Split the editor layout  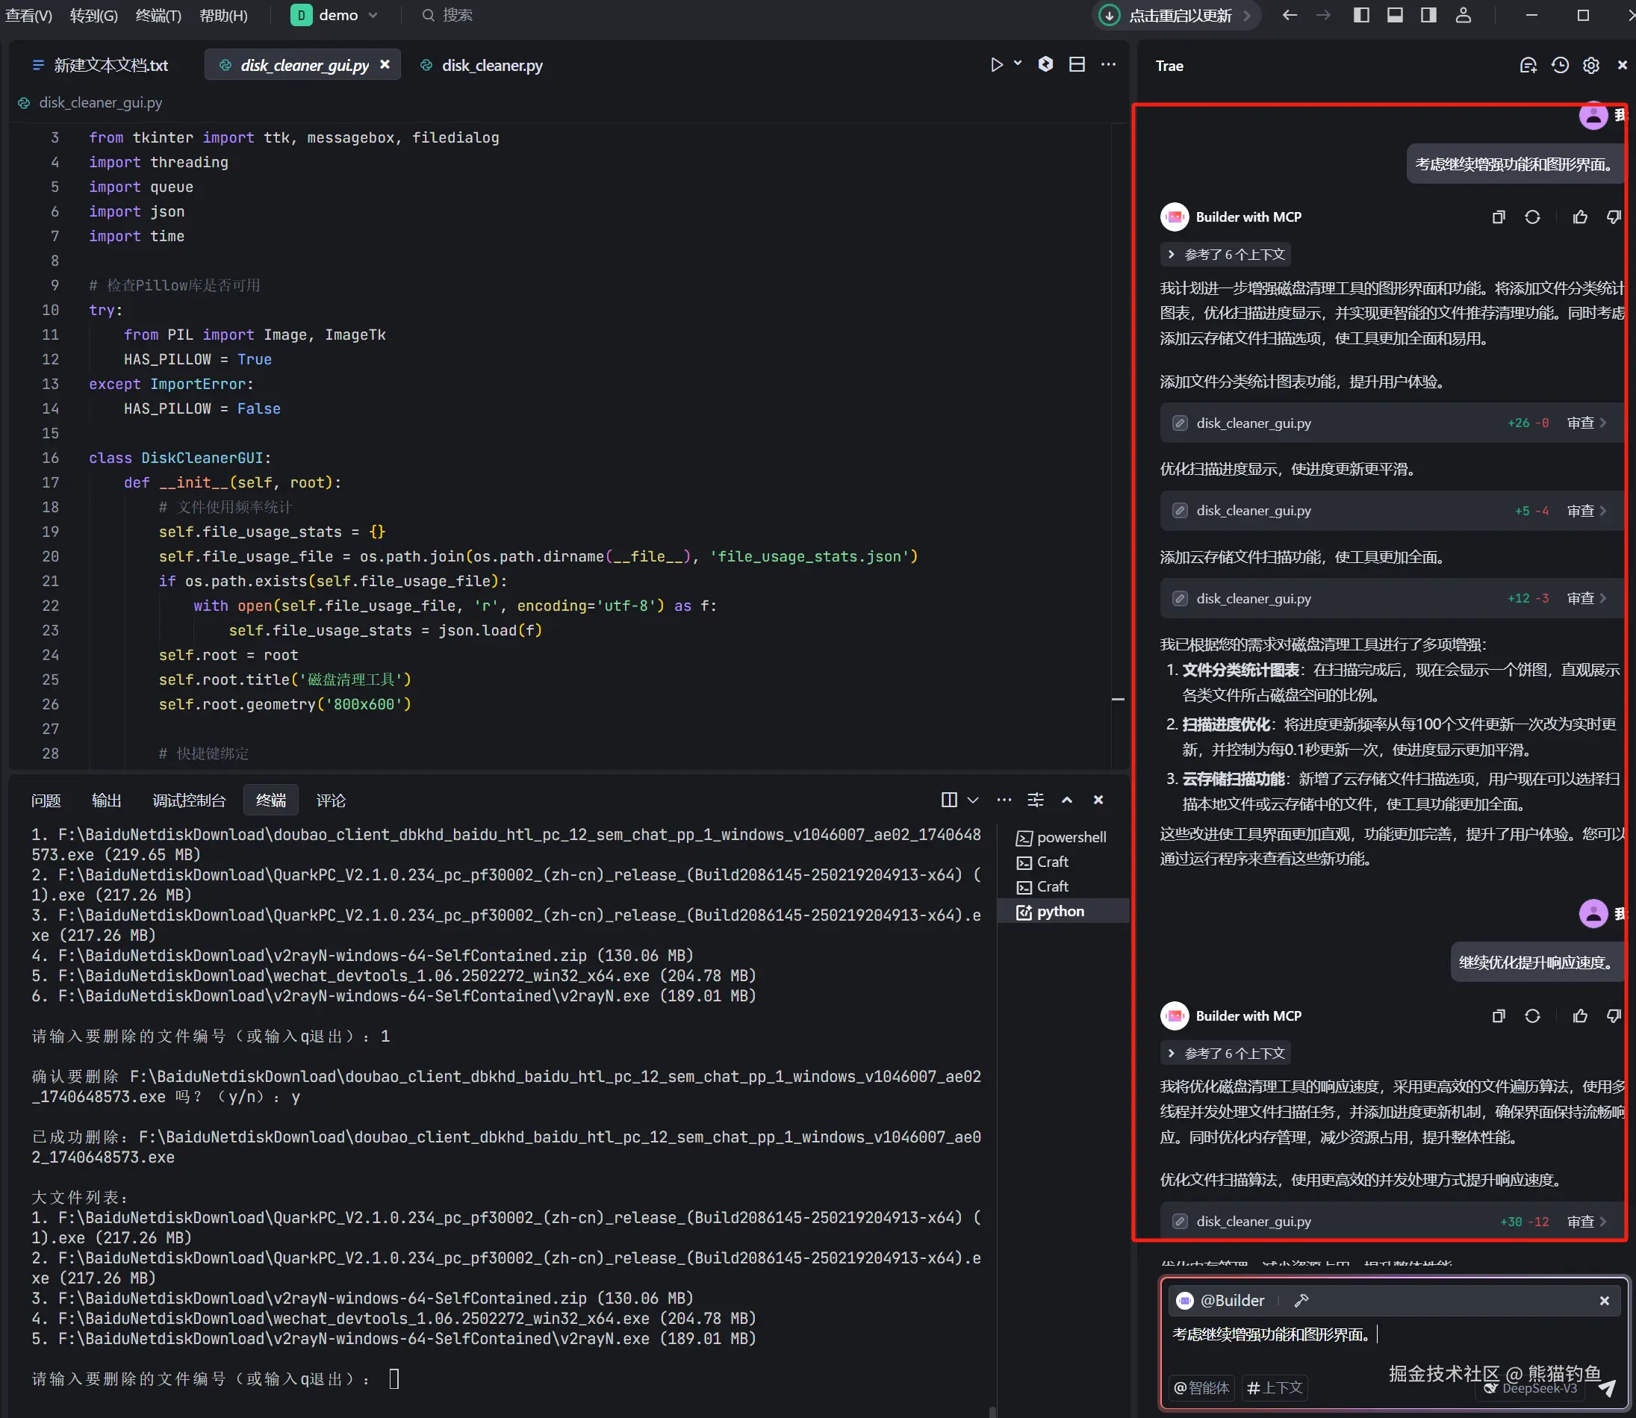tap(1077, 65)
